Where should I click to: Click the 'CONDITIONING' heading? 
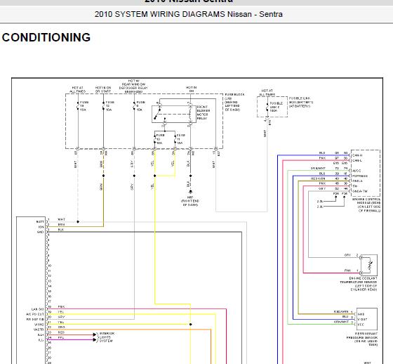46,37
